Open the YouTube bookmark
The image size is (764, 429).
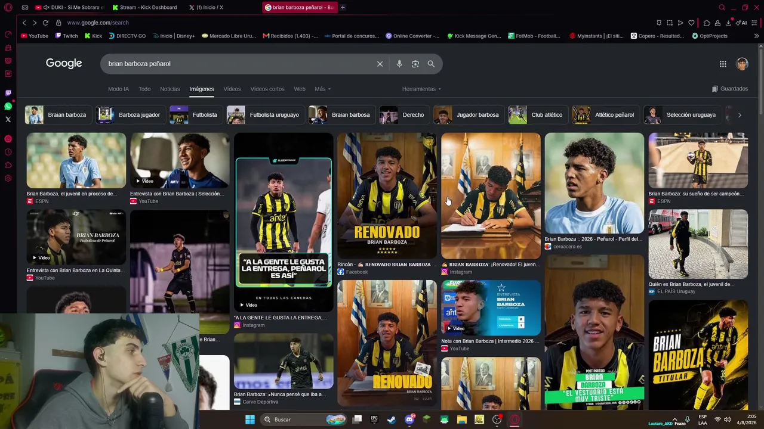point(35,36)
